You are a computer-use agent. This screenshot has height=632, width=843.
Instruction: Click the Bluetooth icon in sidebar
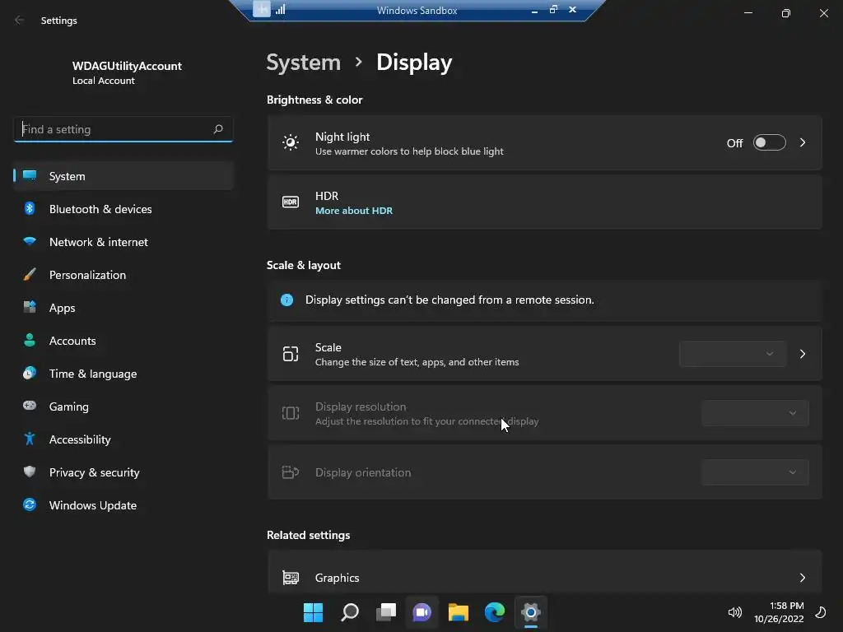(x=30, y=208)
